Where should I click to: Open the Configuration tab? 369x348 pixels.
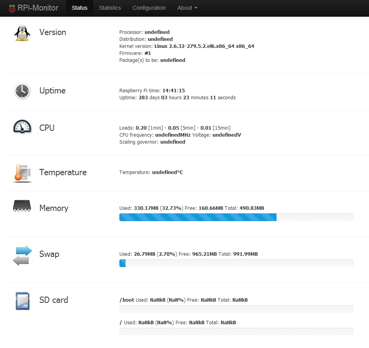[x=149, y=8]
